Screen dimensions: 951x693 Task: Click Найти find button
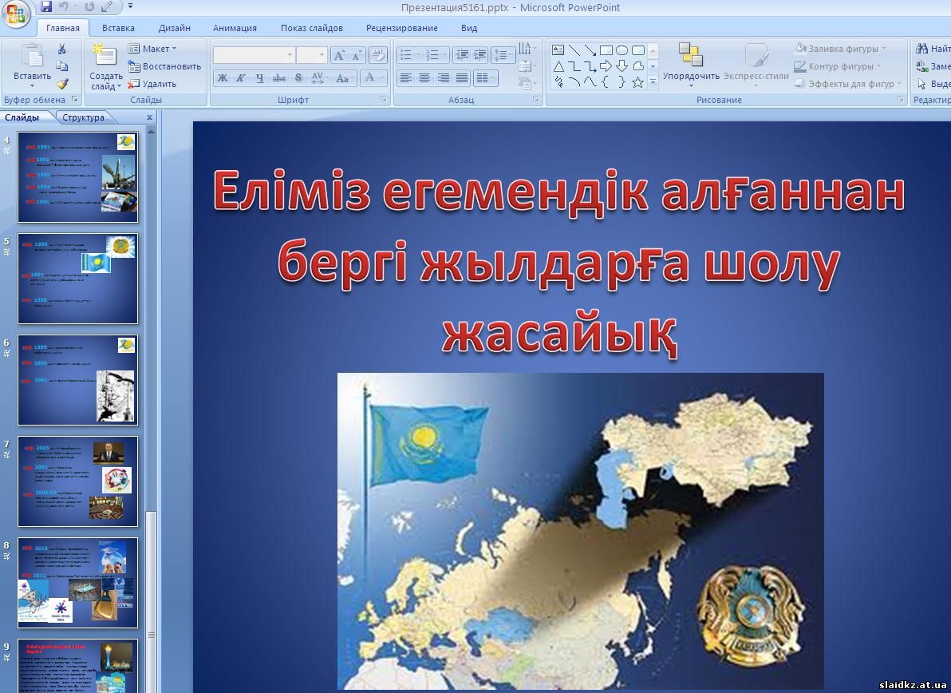click(x=933, y=49)
